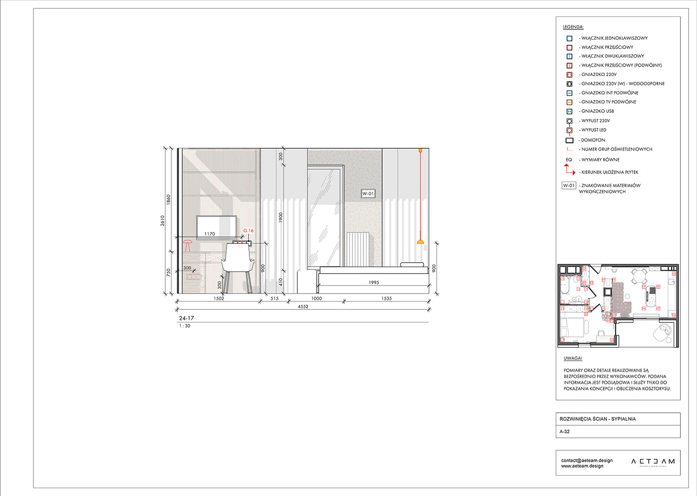The image size is (697, 496).
Task: Click the wall-mounted screen labelled 1170
Action: (x=217, y=227)
